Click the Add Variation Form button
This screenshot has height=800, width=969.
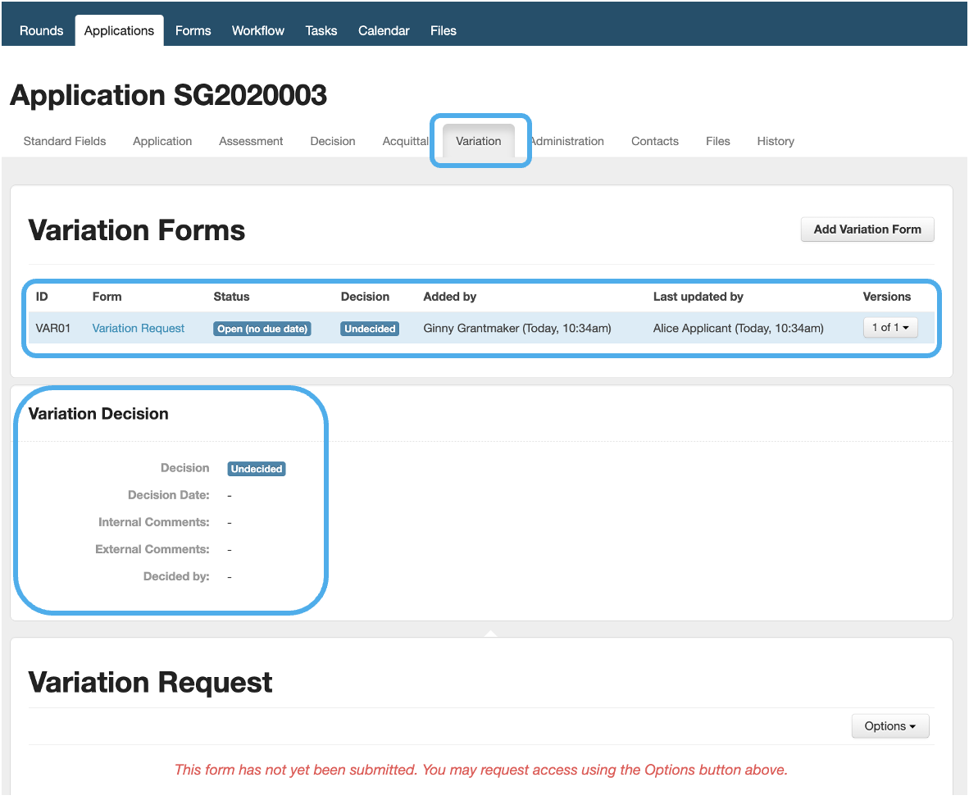pyautogui.click(x=867, y=230)
